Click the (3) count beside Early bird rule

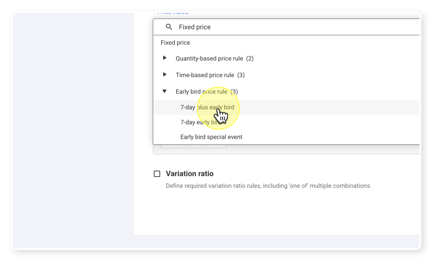234,92
